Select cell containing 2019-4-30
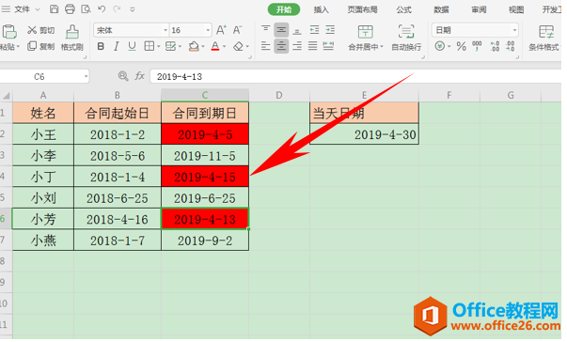This screenshot has width=567, height=342. 364,134
